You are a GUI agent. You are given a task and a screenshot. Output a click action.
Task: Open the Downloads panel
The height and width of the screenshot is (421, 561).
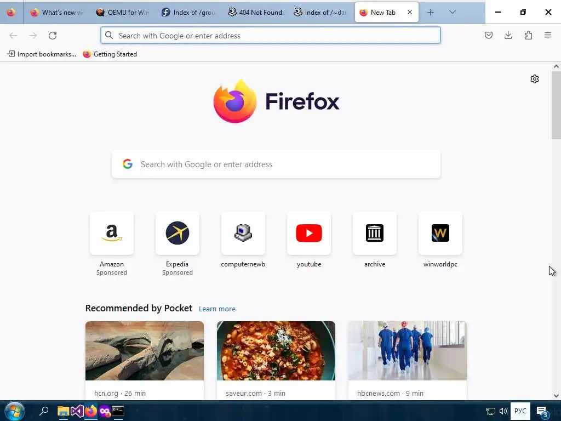[x=508, y=35]
